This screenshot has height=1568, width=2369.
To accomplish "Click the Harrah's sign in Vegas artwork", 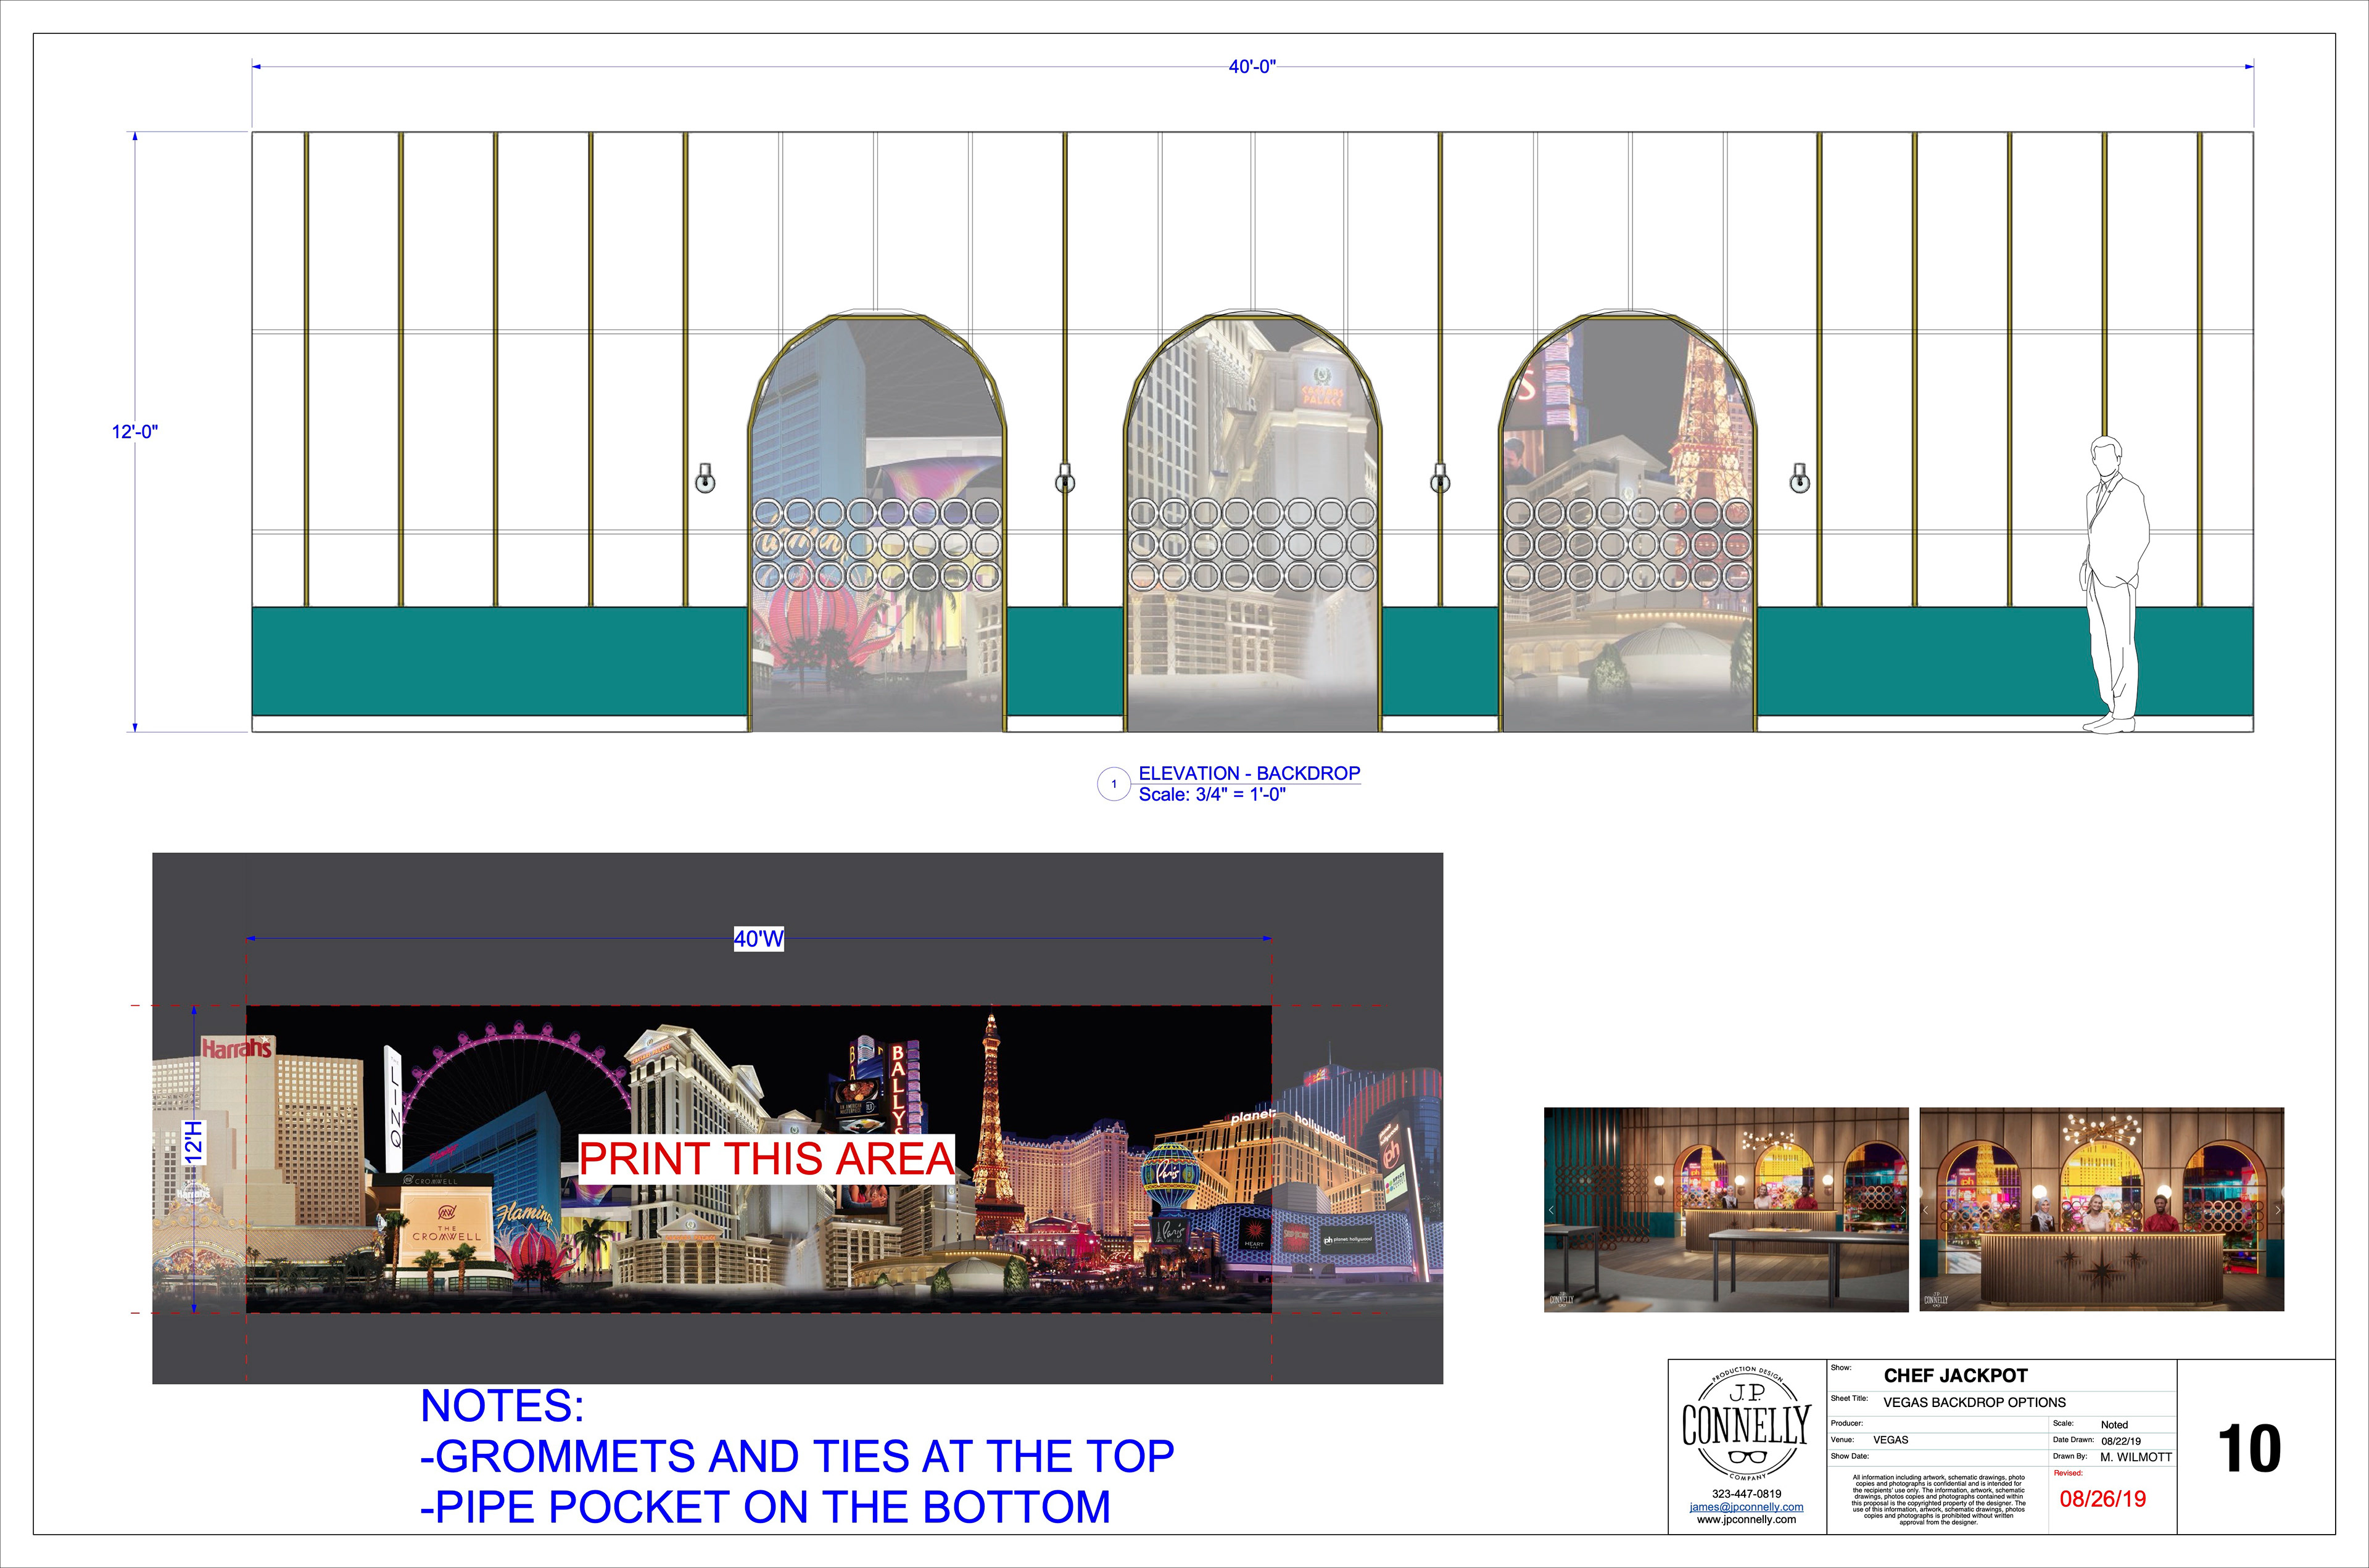I will [236, 1048].
